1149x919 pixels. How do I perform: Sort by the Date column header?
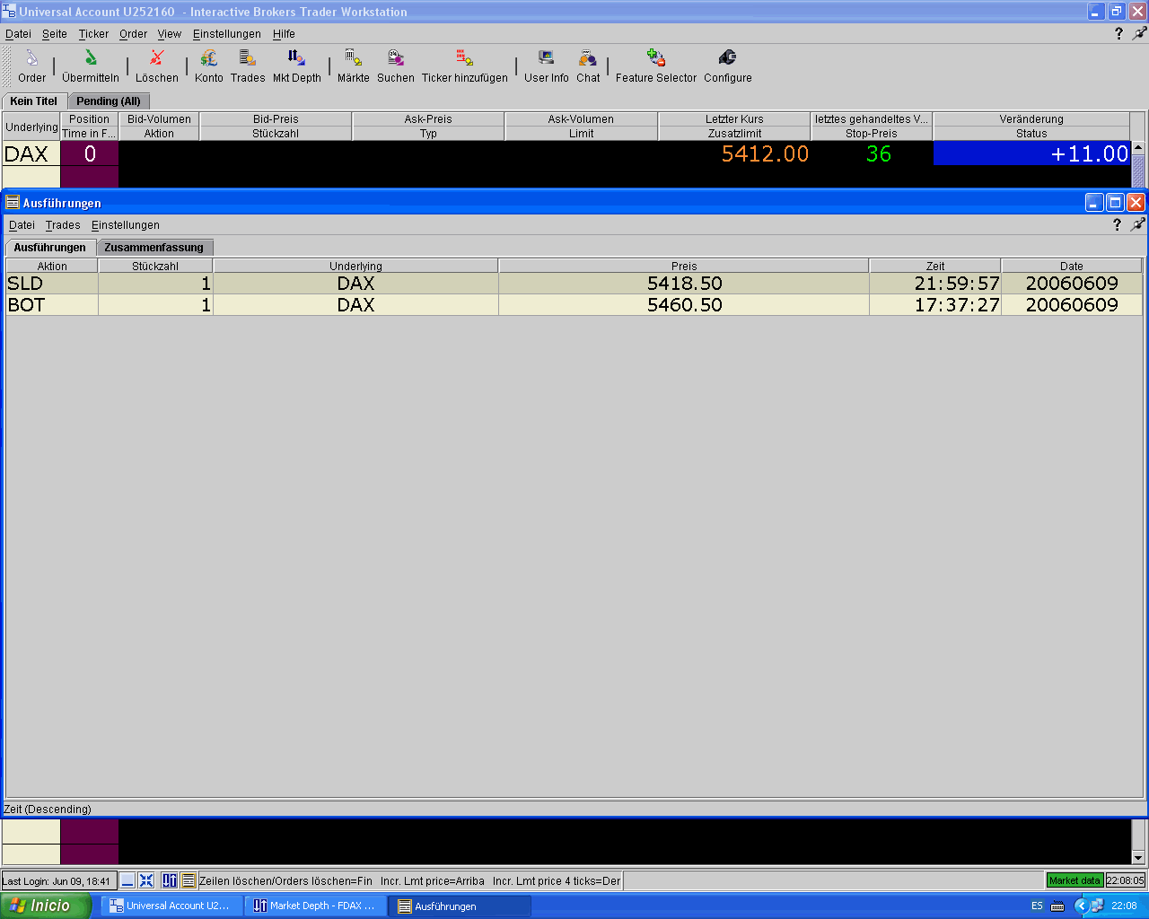pos(1072,266)
